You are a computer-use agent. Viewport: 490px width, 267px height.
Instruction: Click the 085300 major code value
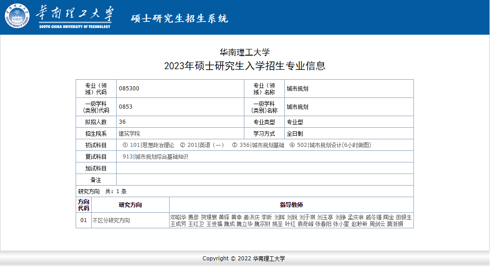(x=129, y=89)
